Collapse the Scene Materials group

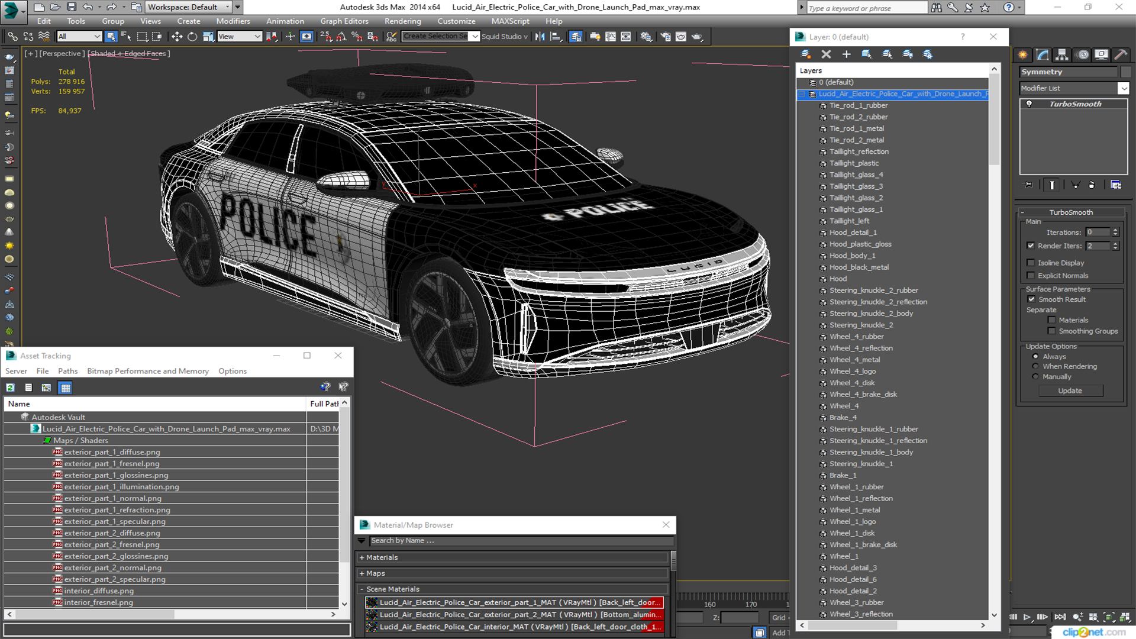coord(512,589)
